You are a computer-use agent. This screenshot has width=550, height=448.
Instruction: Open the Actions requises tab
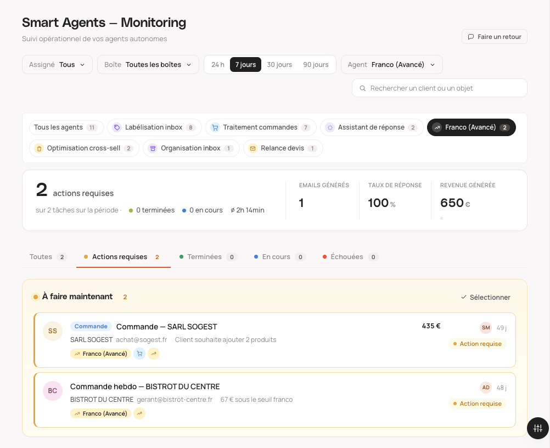(x=123, y=257)
